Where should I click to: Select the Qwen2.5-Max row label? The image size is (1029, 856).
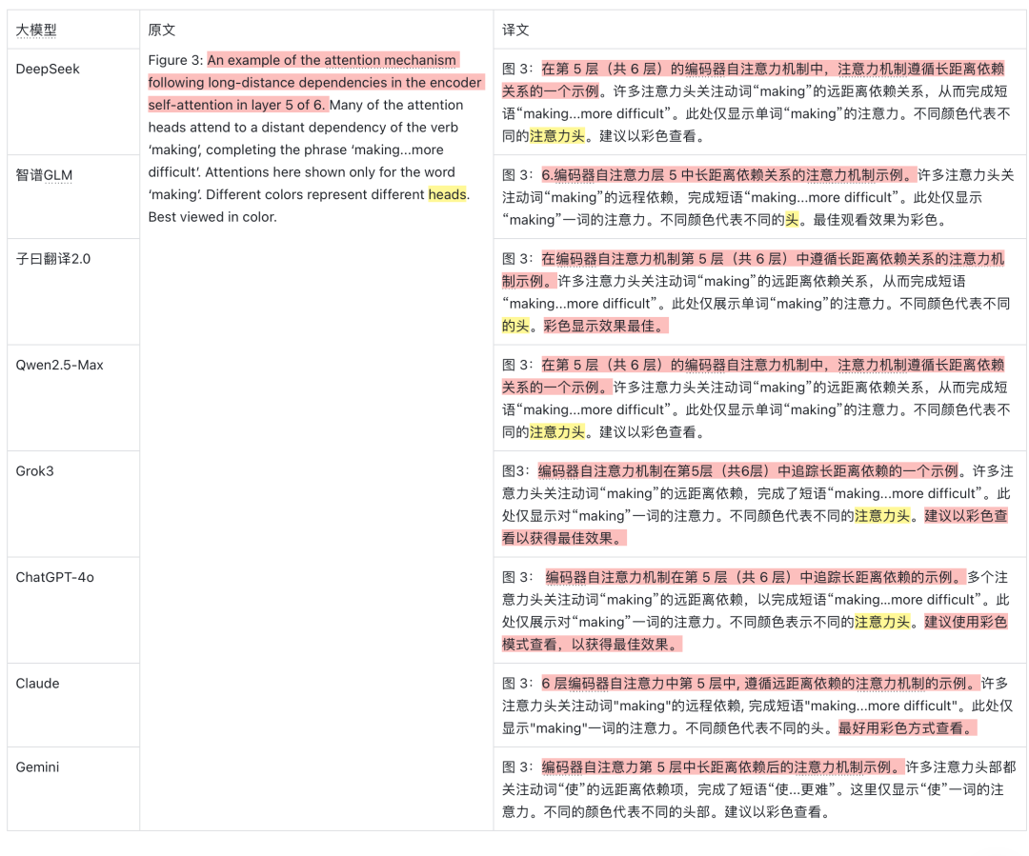click(x=60, y=366)
